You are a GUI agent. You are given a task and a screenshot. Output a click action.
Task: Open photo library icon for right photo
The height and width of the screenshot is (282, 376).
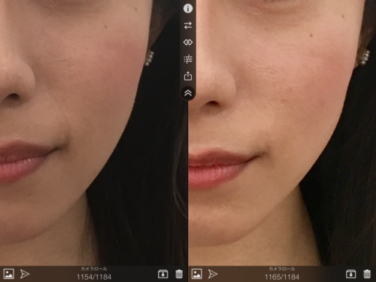[x=197, y=274]
